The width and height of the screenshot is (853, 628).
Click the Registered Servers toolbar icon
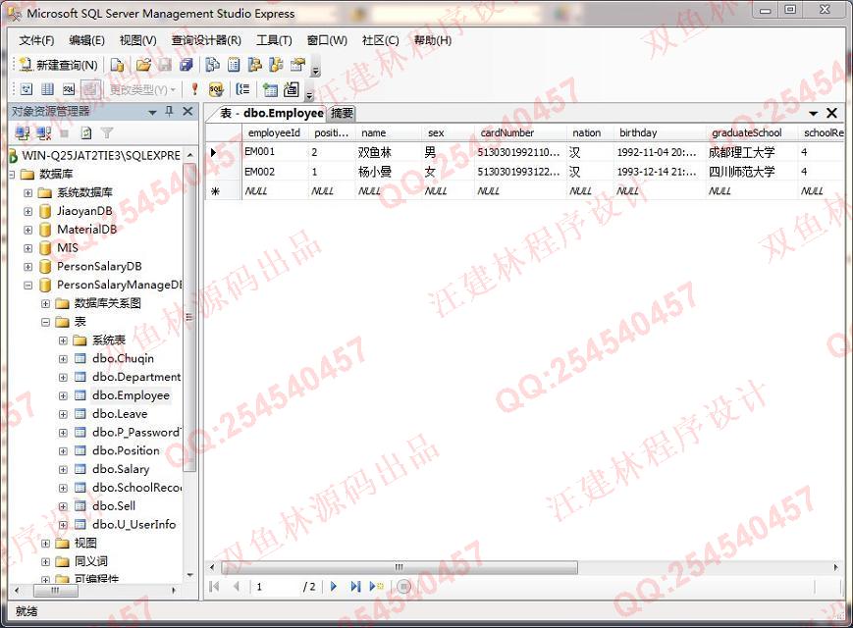(x=212, y=65)
